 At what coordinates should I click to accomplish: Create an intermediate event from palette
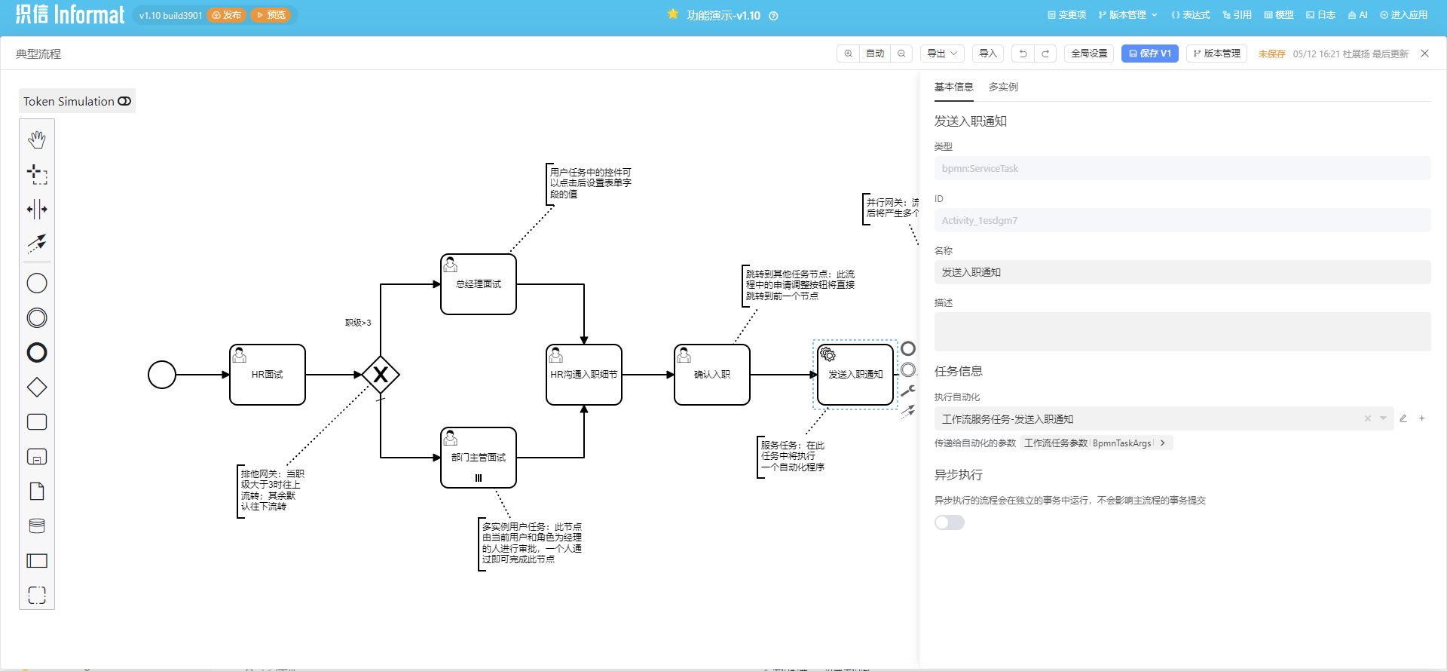point(37,318)
